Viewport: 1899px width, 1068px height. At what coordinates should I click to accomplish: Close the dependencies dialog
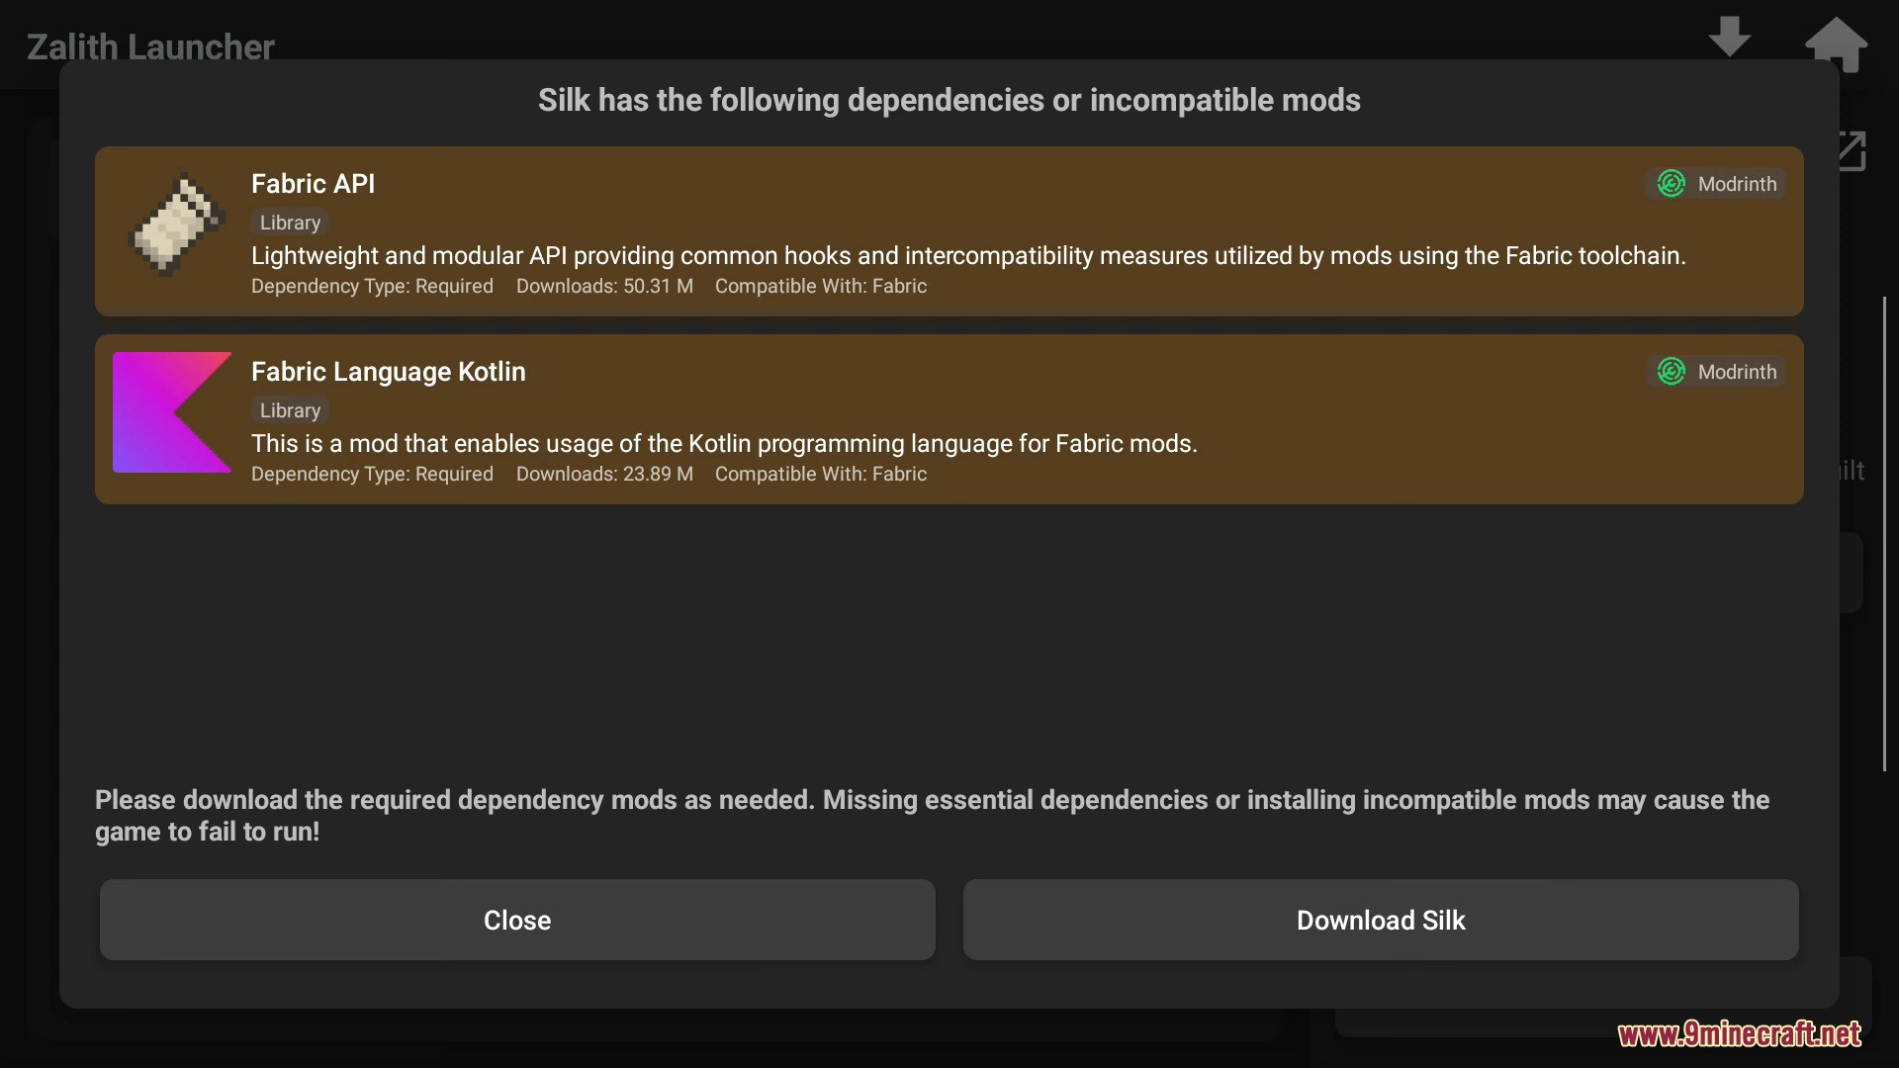click(x=517, y=920)
